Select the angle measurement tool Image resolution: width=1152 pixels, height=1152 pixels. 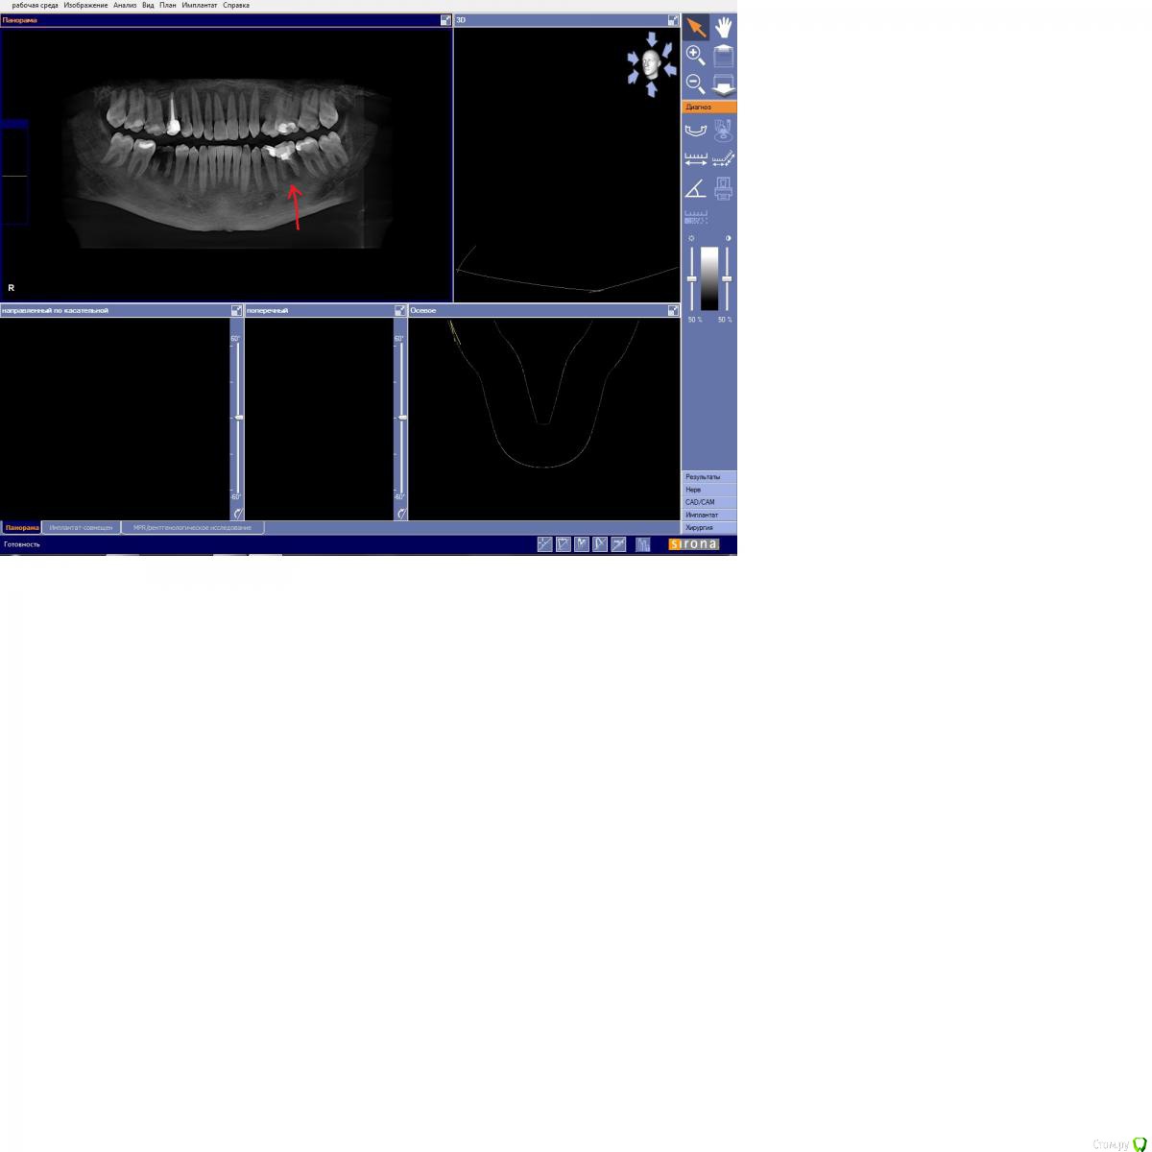tap(696, 188)
